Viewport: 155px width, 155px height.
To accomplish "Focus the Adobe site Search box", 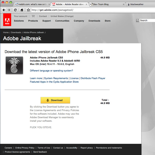I will [x=147, y=20].
